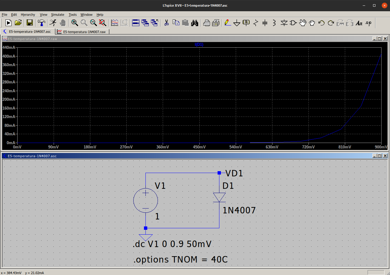Select the Label Net tool
Screen dimensions: 390x275
click(x=246, y=22)
